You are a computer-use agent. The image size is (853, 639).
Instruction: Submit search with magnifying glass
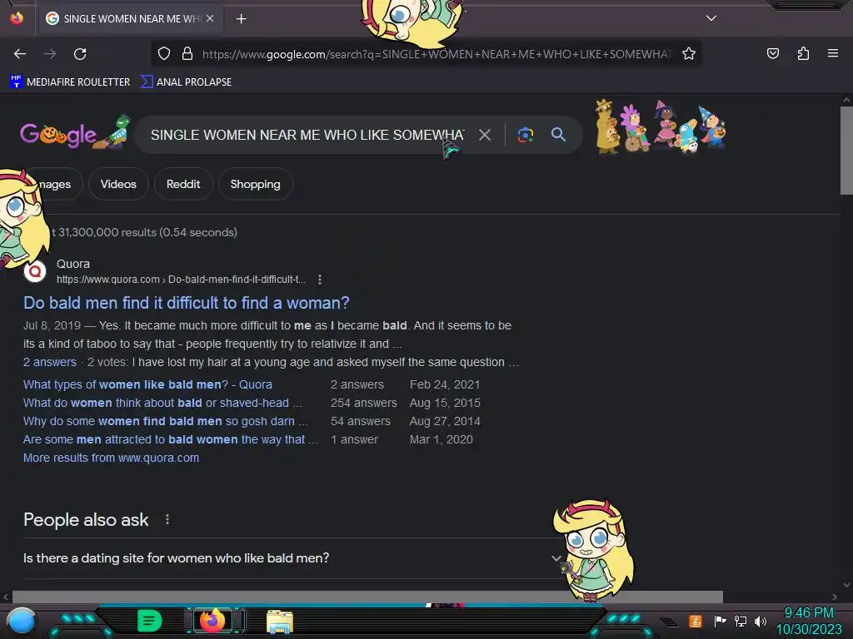pos(558,134)
